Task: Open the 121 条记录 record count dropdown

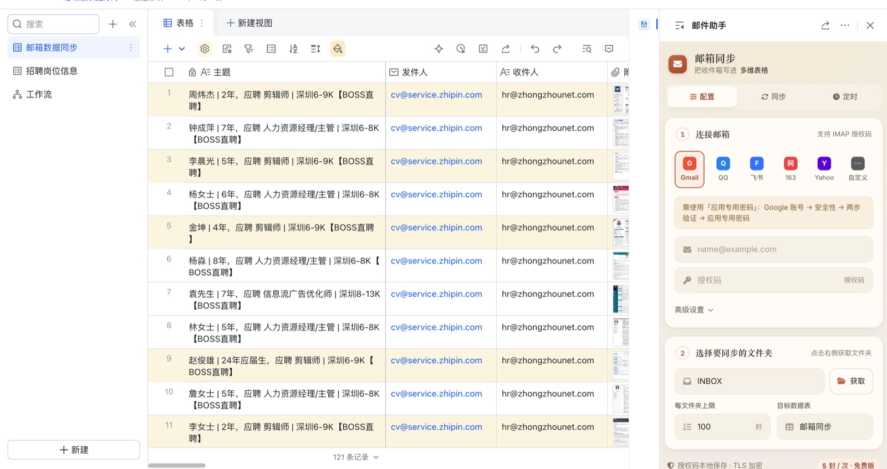Action: [356, 457]
